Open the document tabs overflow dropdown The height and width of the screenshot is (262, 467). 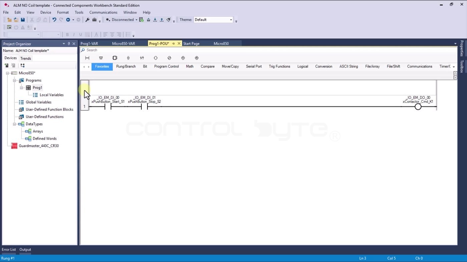click(x=455, y=44)
